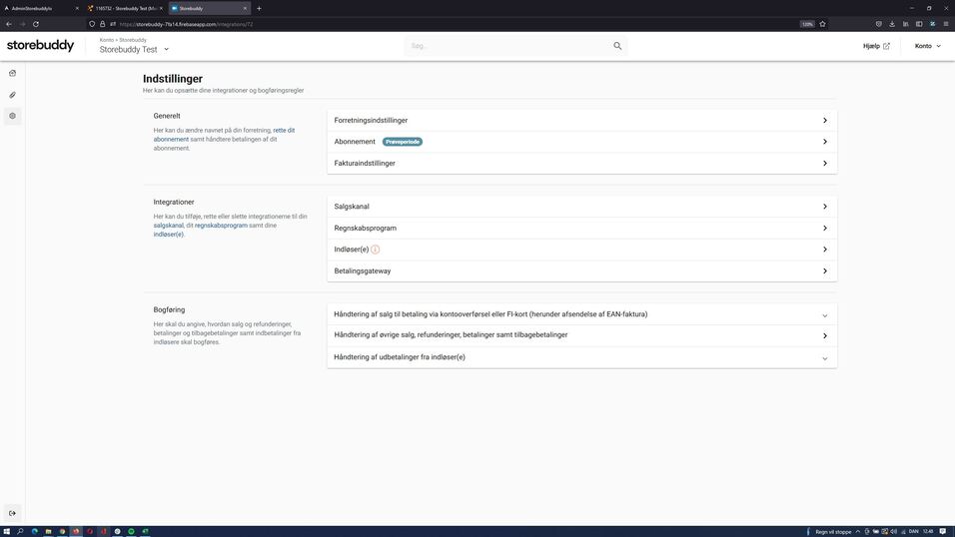Click the regnskabsprogram link in Integrationer text

point(221,226)
